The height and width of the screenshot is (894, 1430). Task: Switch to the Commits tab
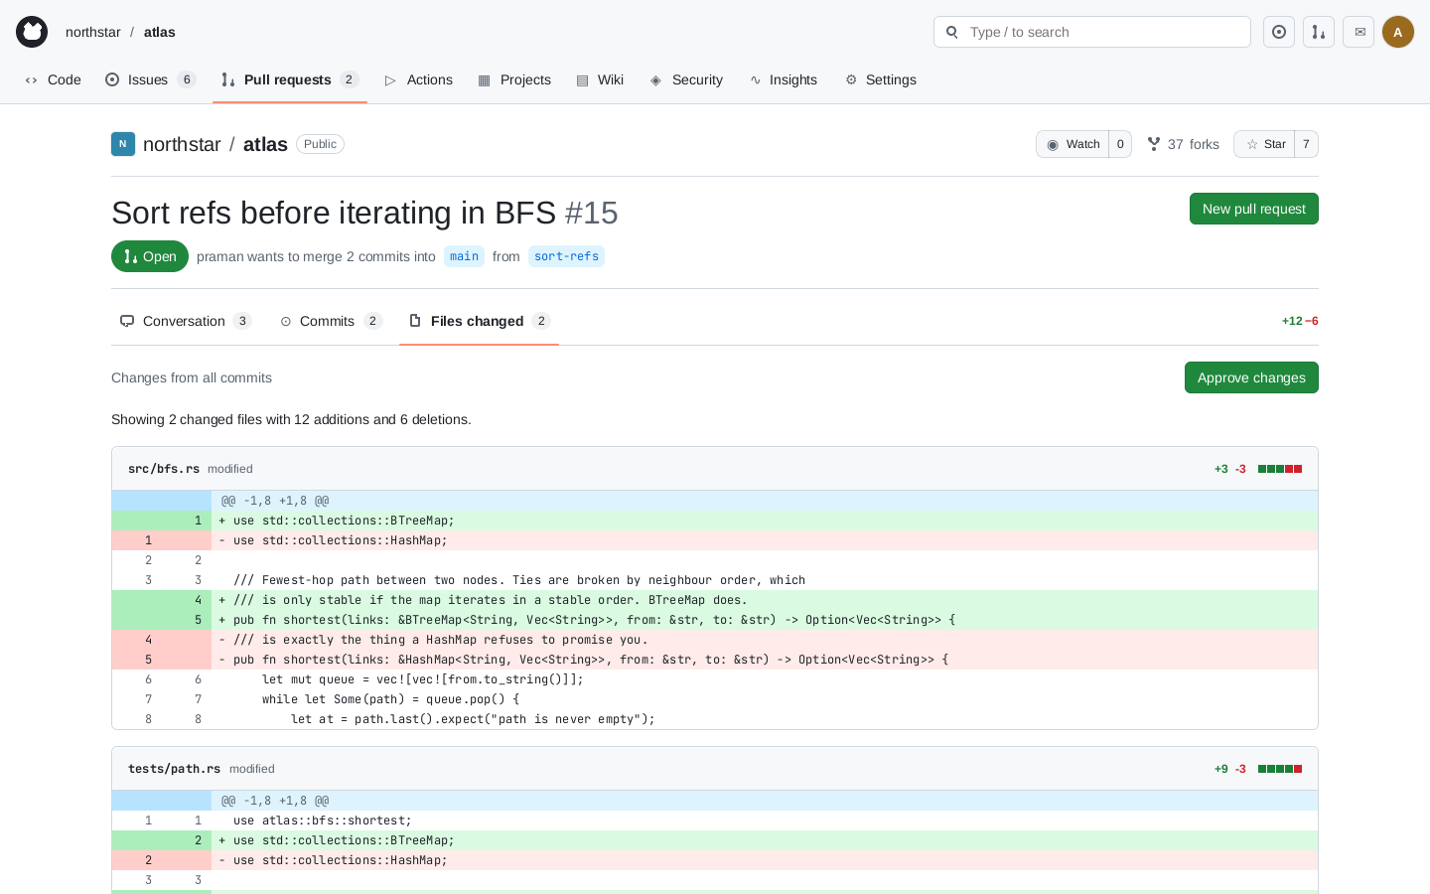(331, 321)
